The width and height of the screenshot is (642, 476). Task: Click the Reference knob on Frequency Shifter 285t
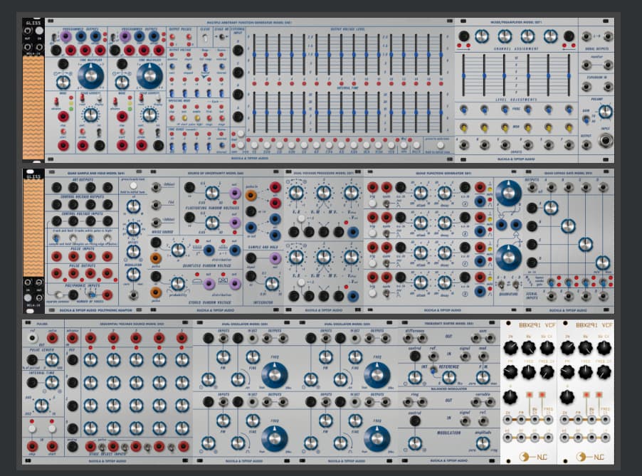point(449,377)
